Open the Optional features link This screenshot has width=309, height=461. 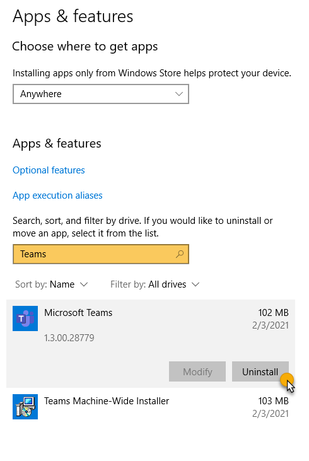tap(49, 170)
